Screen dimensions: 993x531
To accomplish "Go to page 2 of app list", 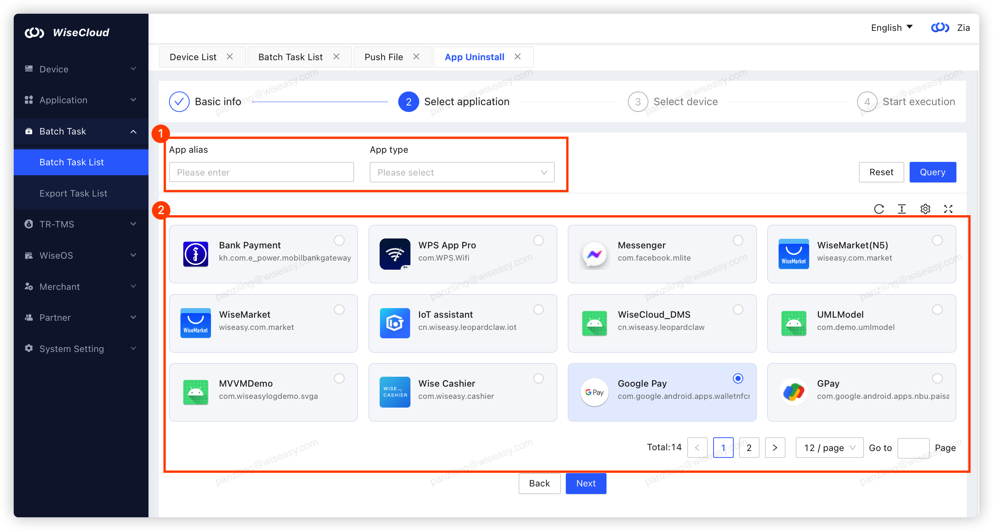I will (749, 448).
